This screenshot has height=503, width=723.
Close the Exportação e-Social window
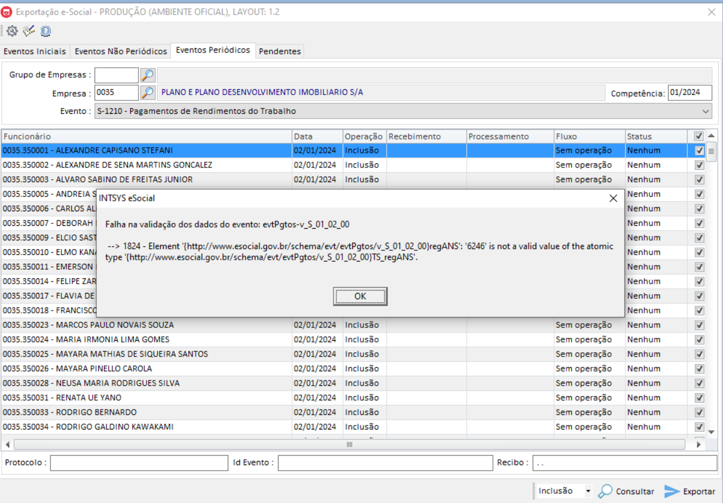711,12
